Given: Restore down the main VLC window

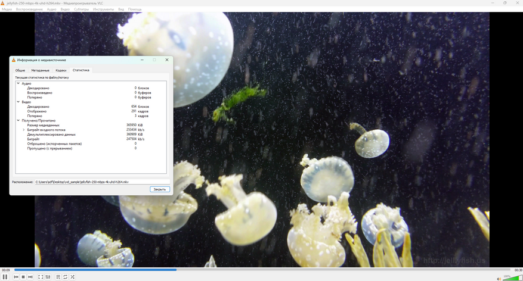Looking at the screenshot, I should (505, 3).
